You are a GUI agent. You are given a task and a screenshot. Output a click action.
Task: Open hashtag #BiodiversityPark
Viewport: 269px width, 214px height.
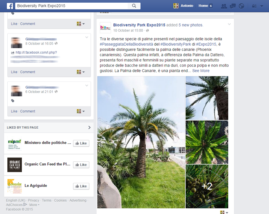176,44
